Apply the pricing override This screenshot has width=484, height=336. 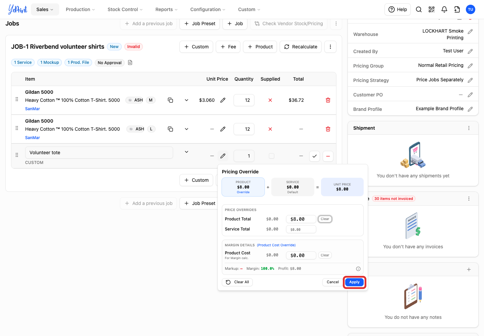coord(354,282)
